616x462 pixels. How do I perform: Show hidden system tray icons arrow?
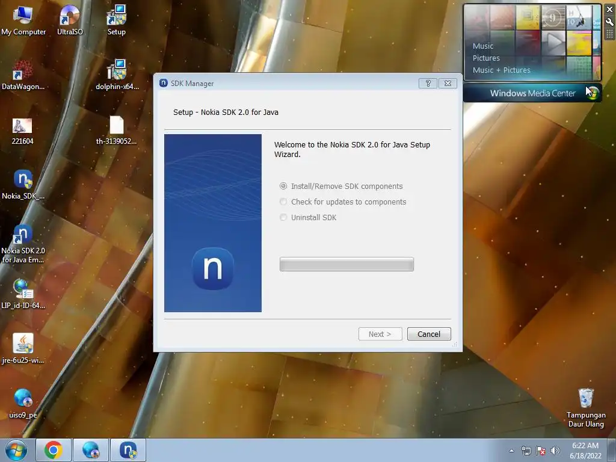click(x=511, y=451)
